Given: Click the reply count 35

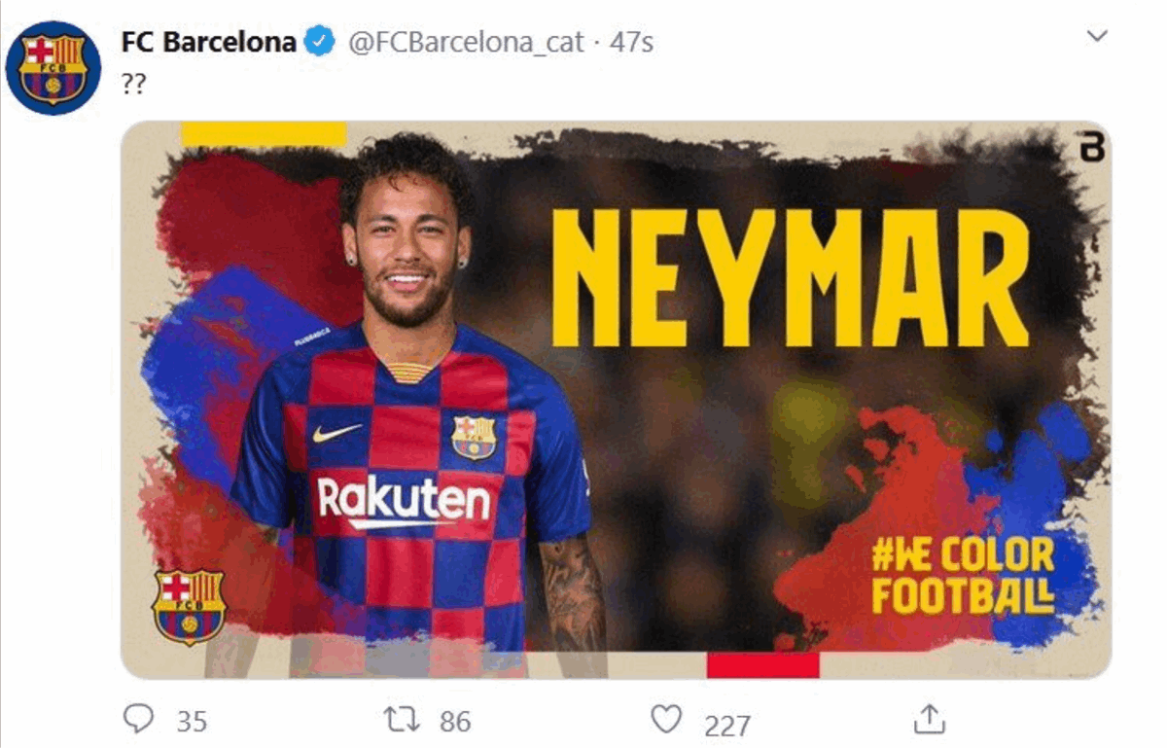Looking at the screenshot, I should [192, 721].
